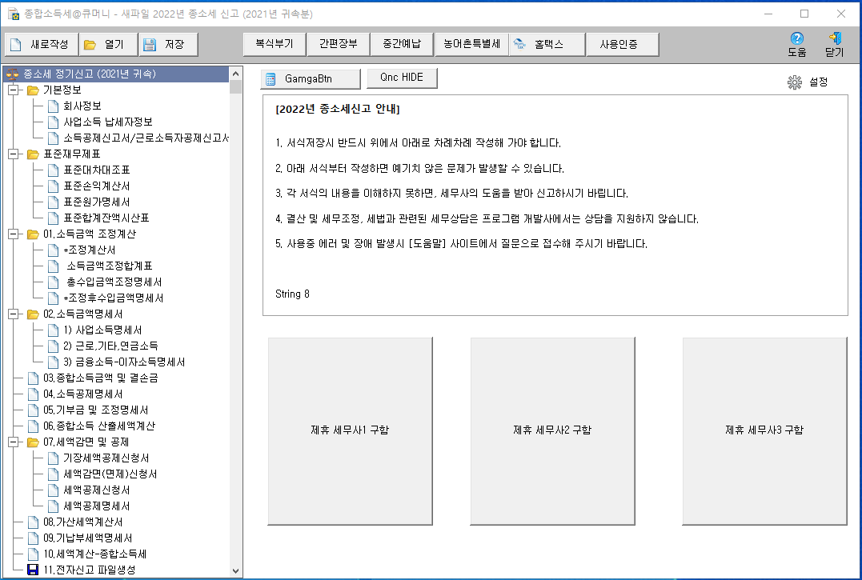The image size is (862, 580).
Task: Click 제휴 세무사2 구함 button
Action: (x=552, y=431)
